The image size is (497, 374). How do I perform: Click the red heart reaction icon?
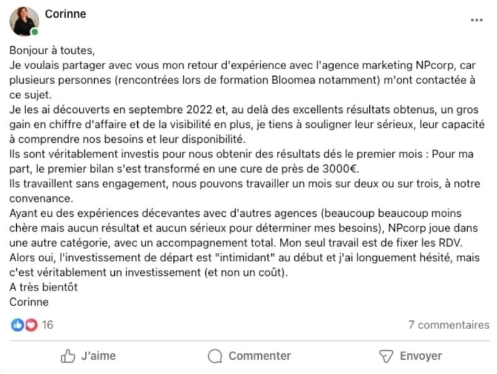[31, 325]
